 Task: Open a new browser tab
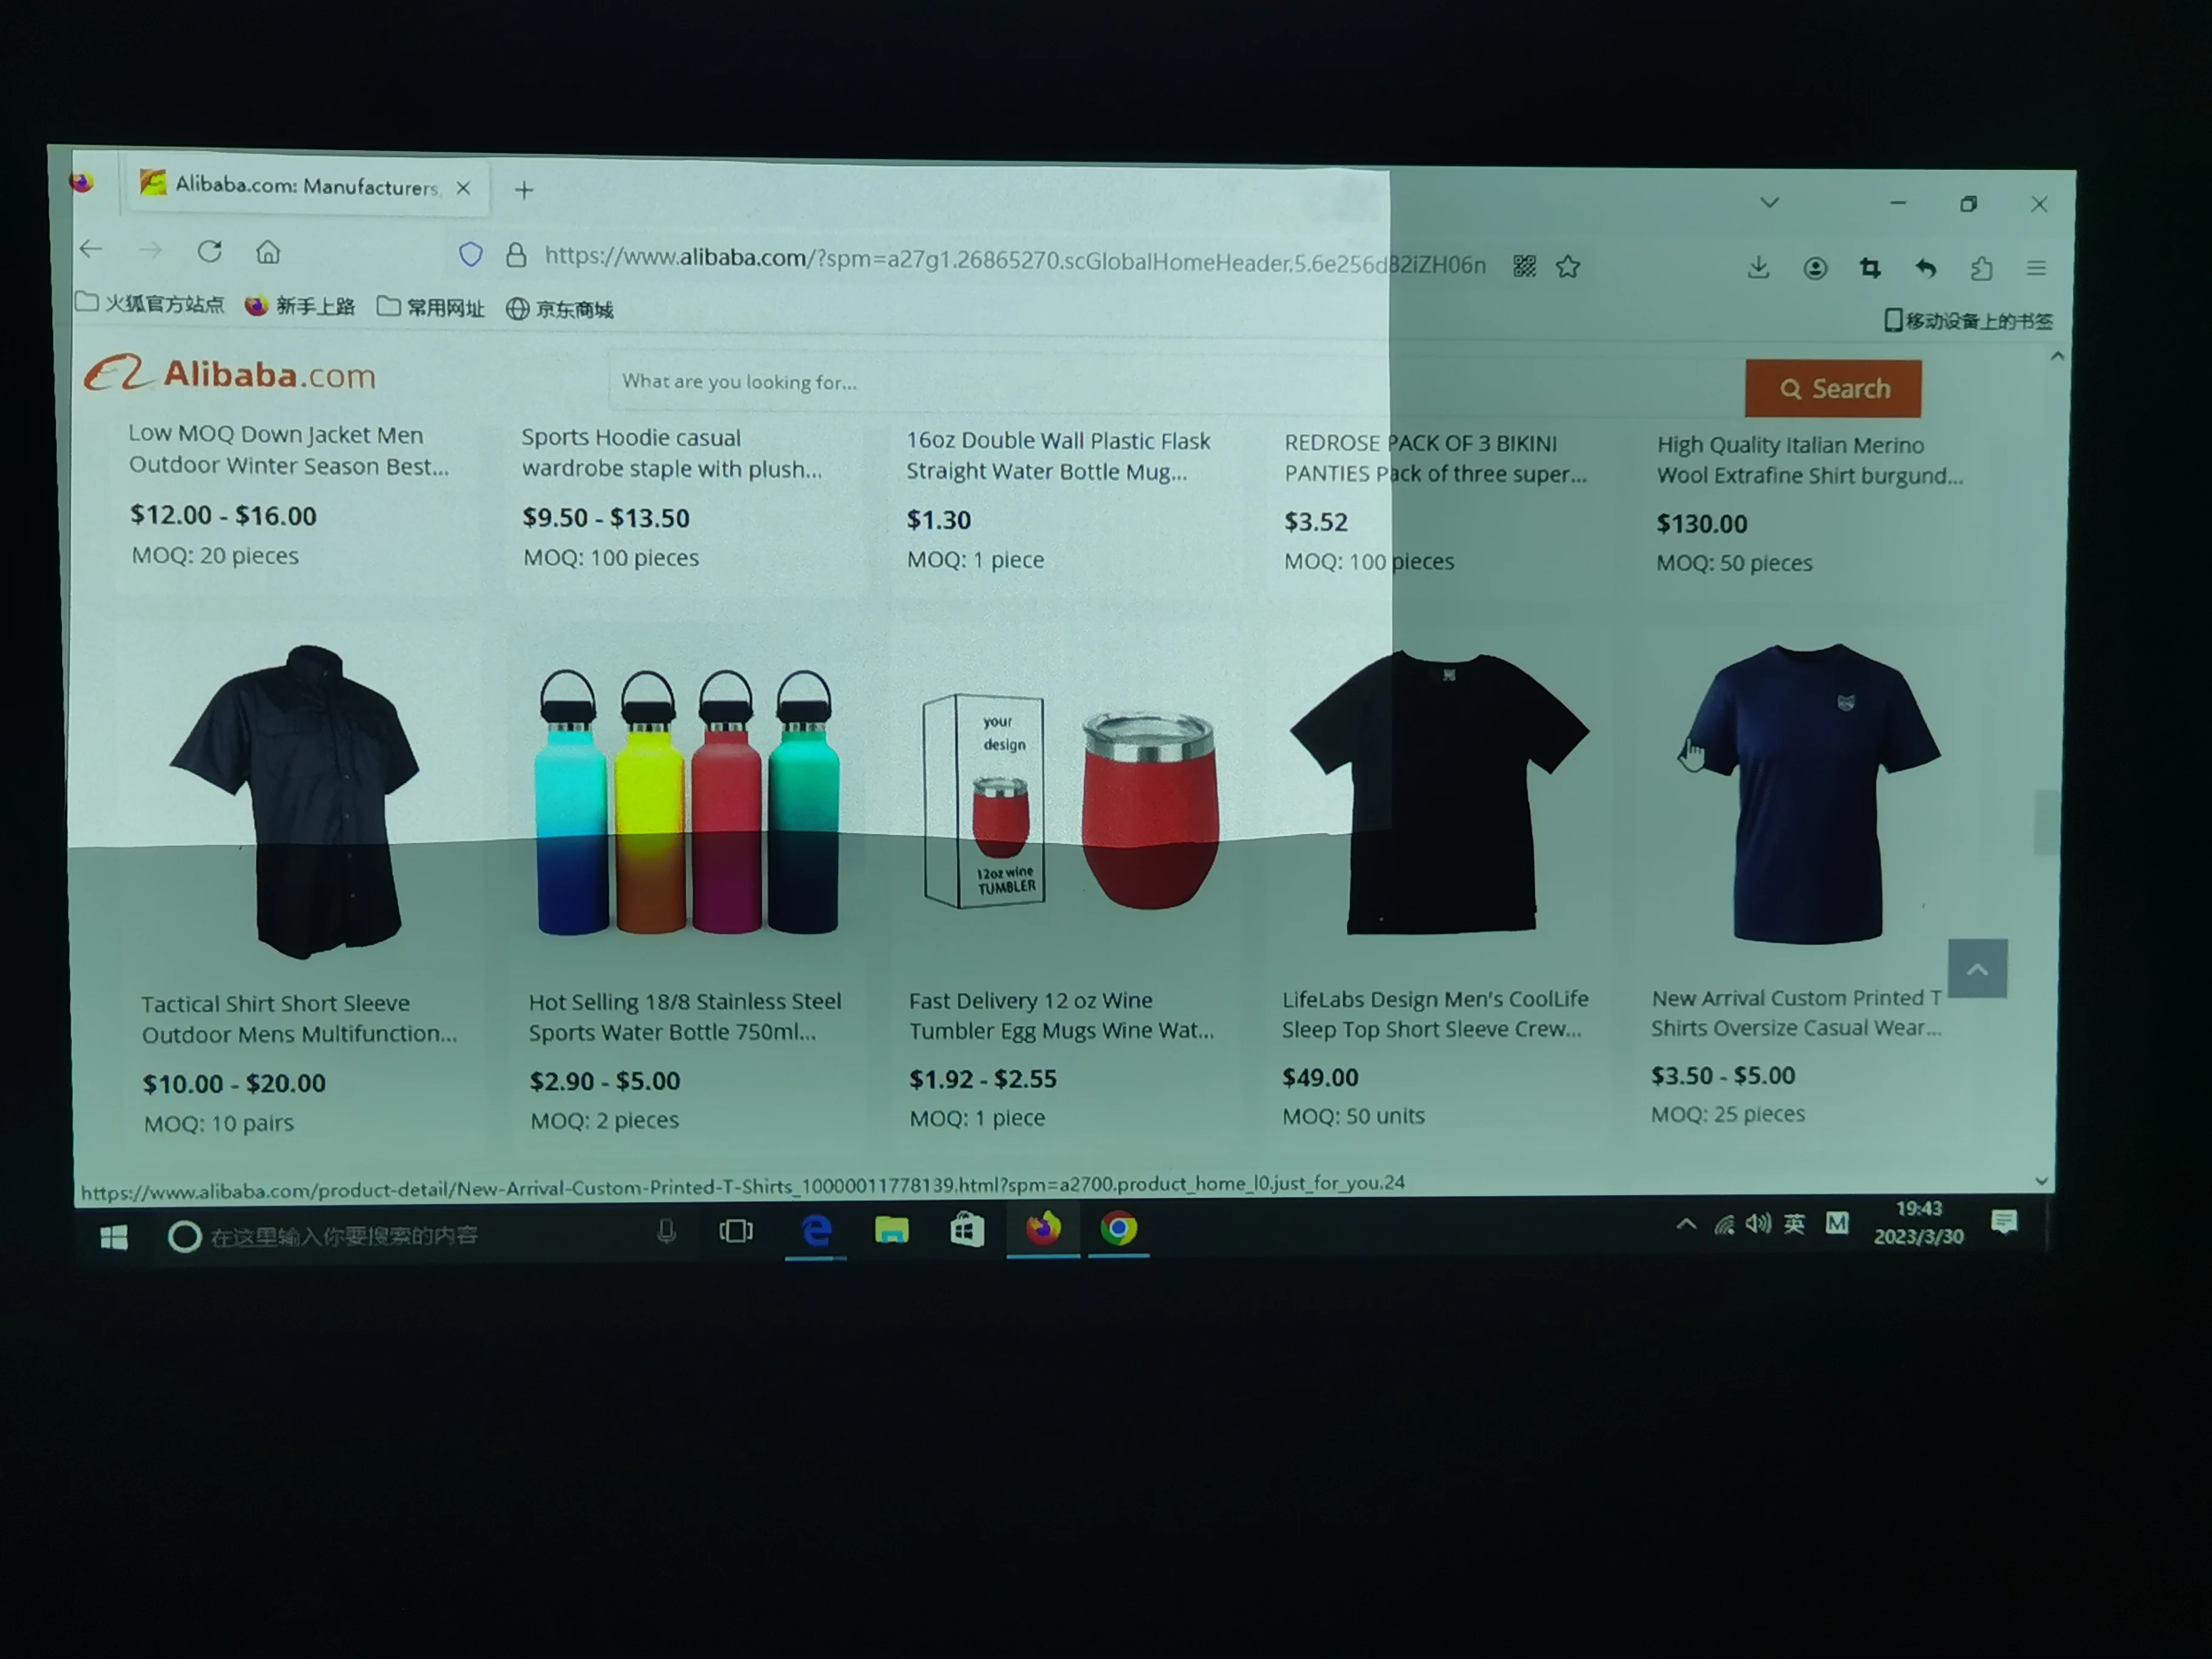pyautogui.click(x=524, y=190)
